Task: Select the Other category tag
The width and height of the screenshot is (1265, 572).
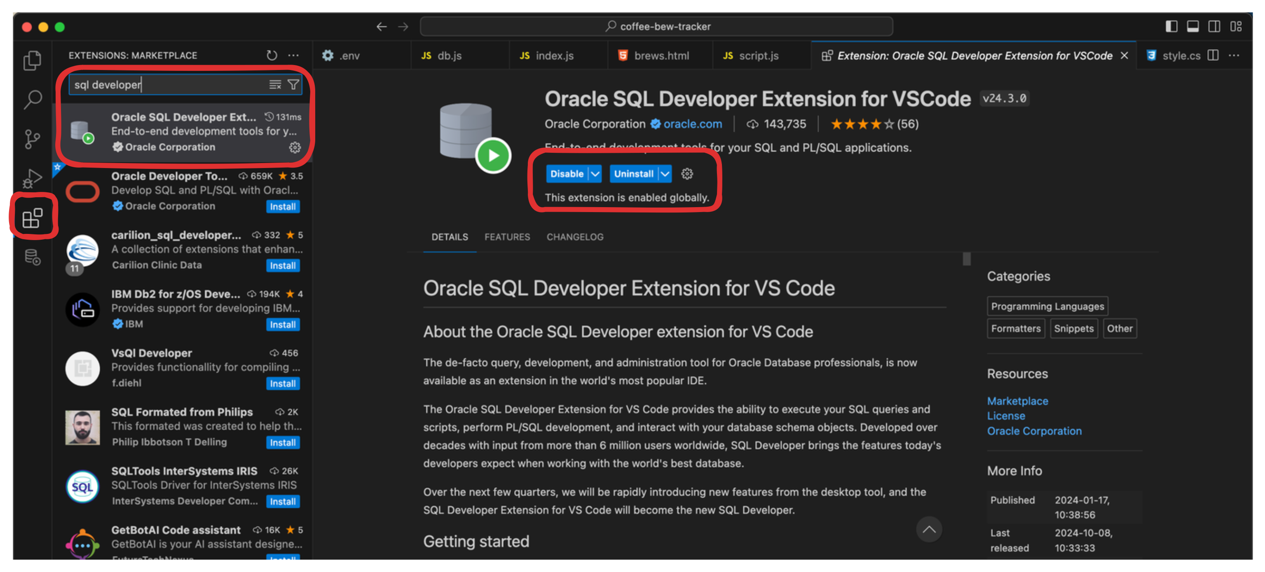Action: pos(1120,329)
